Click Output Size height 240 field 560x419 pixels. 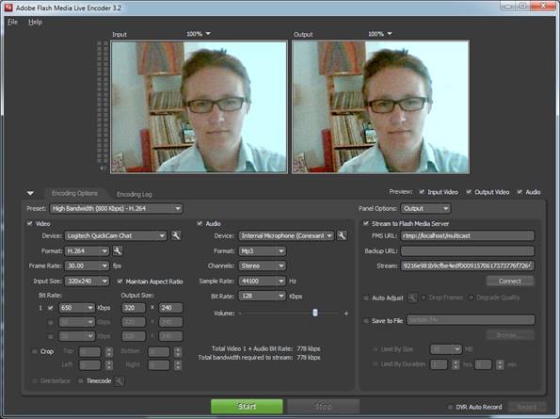170,308
